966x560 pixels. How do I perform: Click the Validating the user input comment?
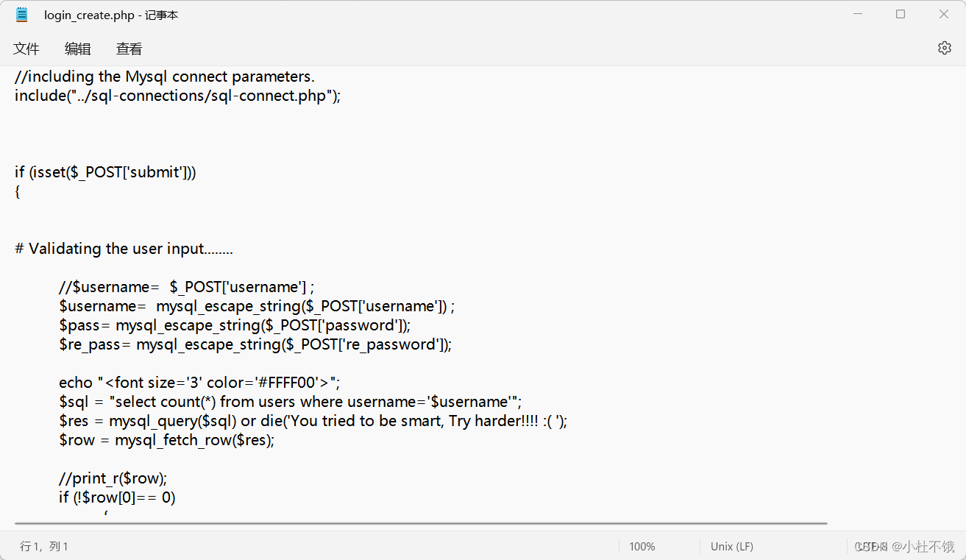123,248
